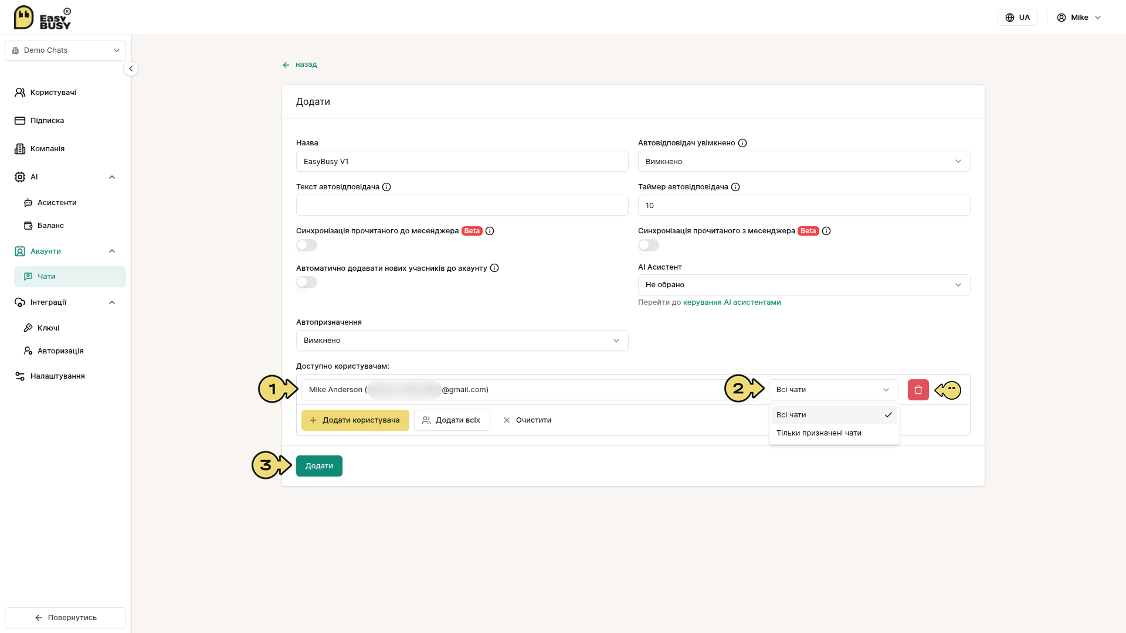1126x633 pixels.
Task: Open the Автовідповідач увімкнено dropdown
Action: click(x=804, y=161)
